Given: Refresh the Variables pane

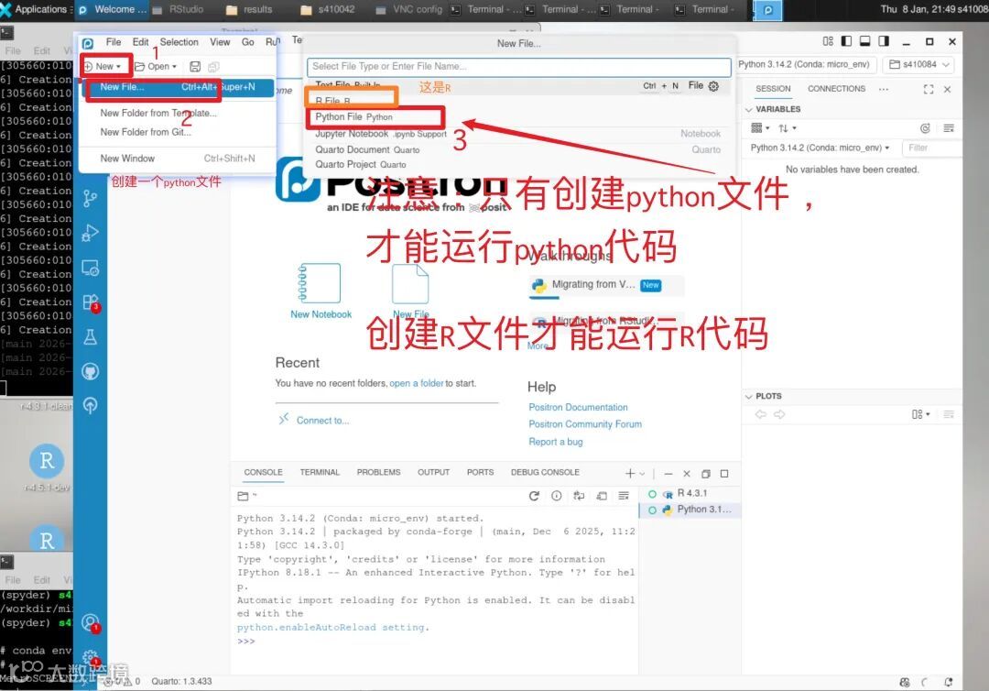Looking at the screenshot, I should [x=925, y=128].
